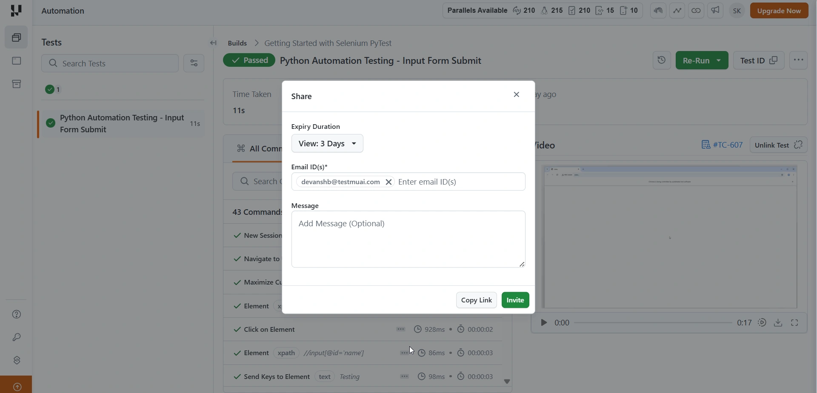Open the settings gear icon in sidebar
The height and width of the screenshot is (393, 817).
coord(17,361)
